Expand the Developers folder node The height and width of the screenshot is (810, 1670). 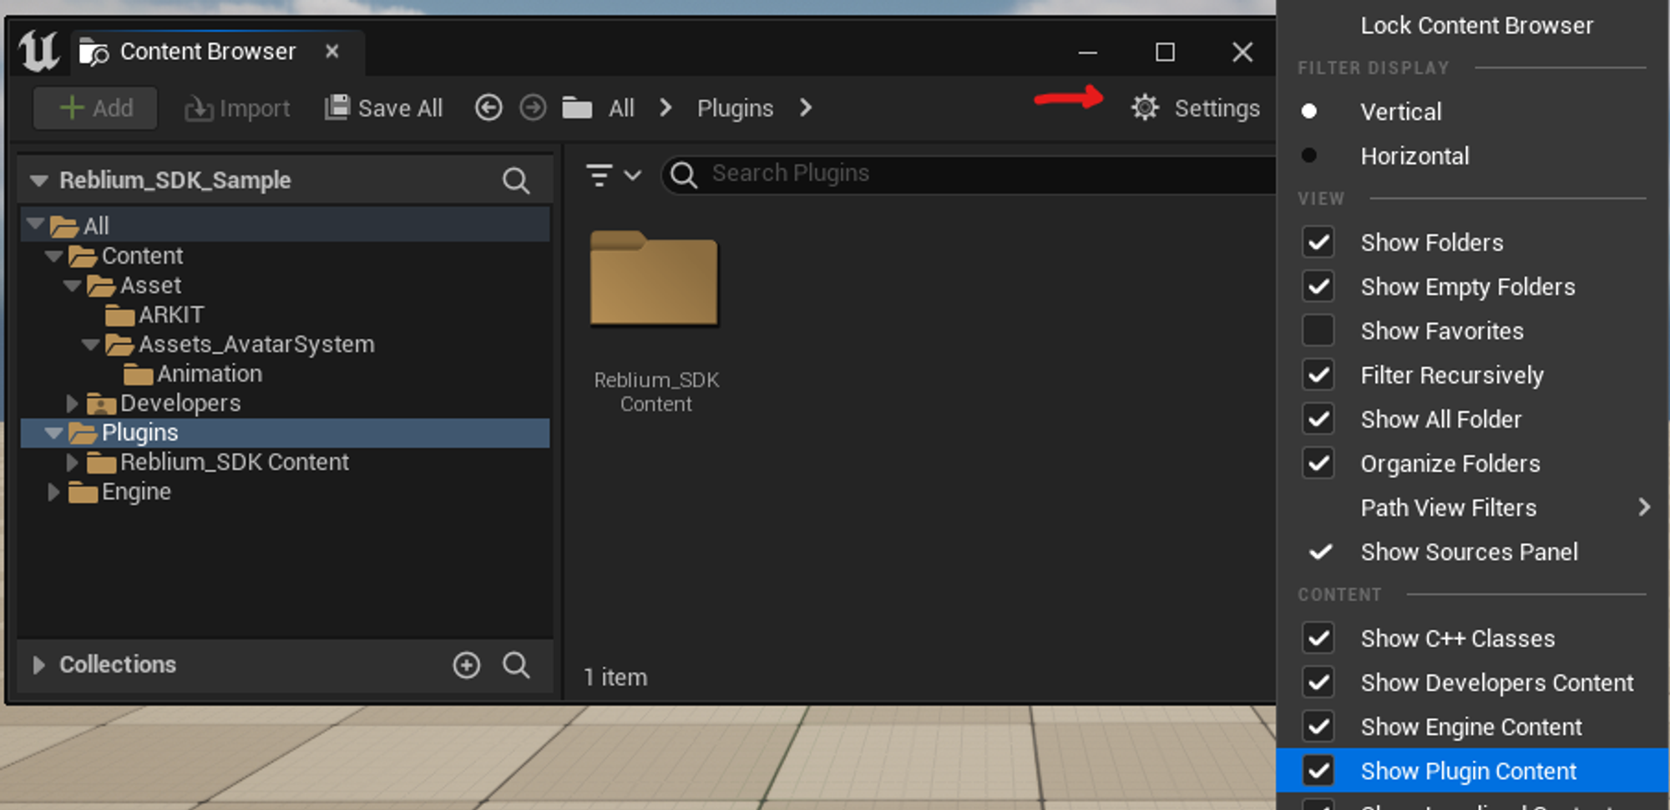pos(73,404)
